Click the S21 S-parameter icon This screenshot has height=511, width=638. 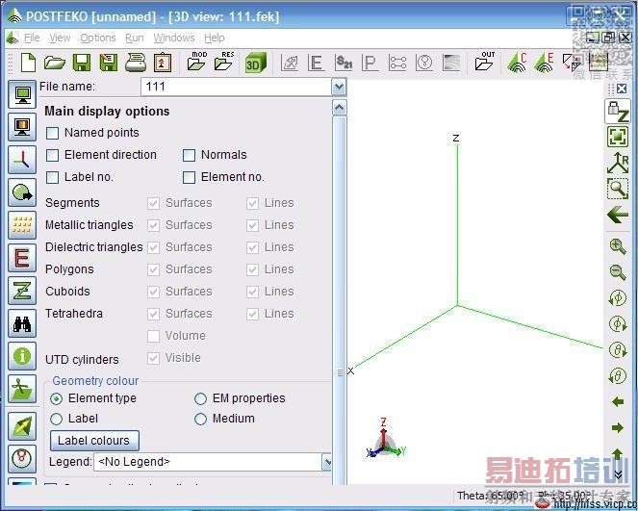coord(344,63)
